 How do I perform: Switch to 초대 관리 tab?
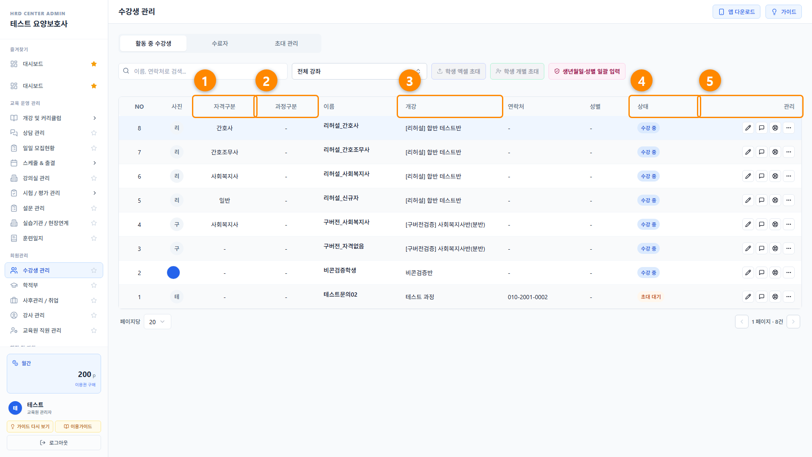pos(286,43)
